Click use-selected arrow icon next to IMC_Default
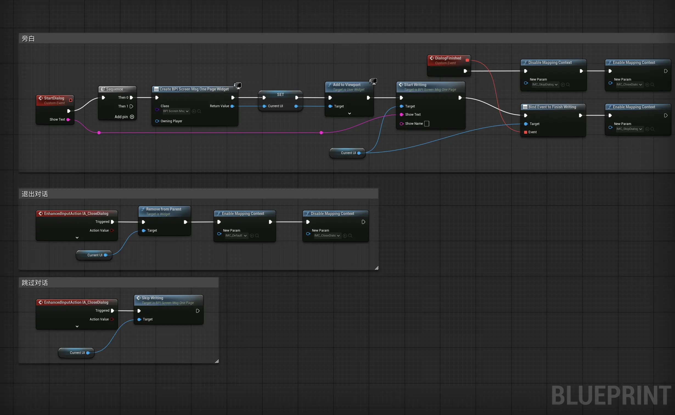This screenshot has height=415, width=675. (x=252, y=235)
